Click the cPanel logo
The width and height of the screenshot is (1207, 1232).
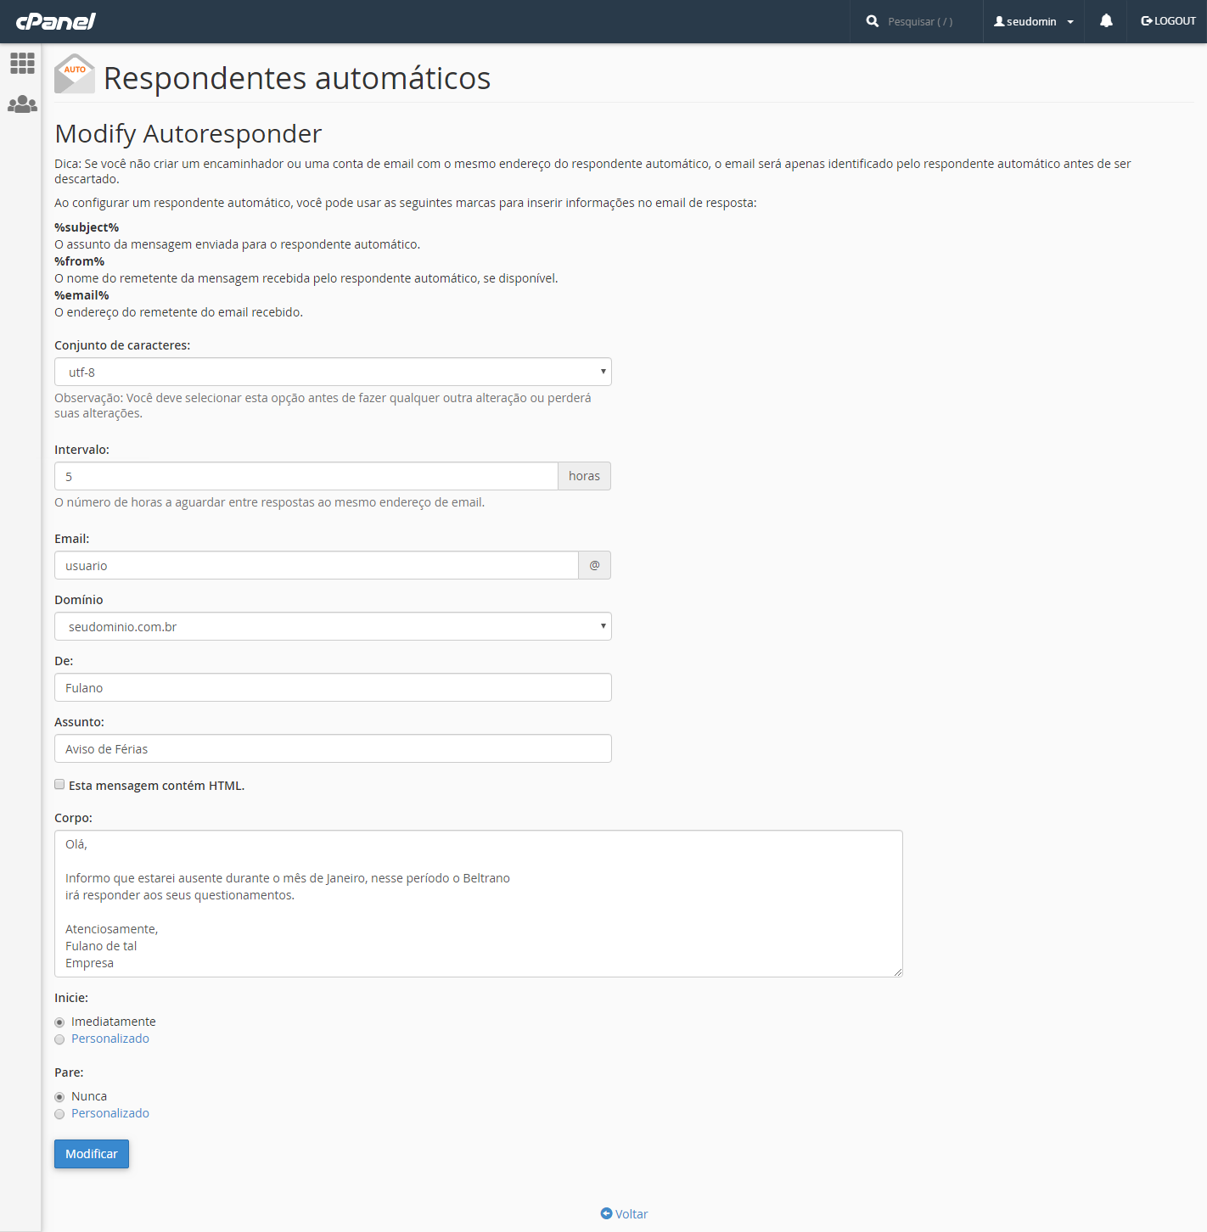pos(56,21)
